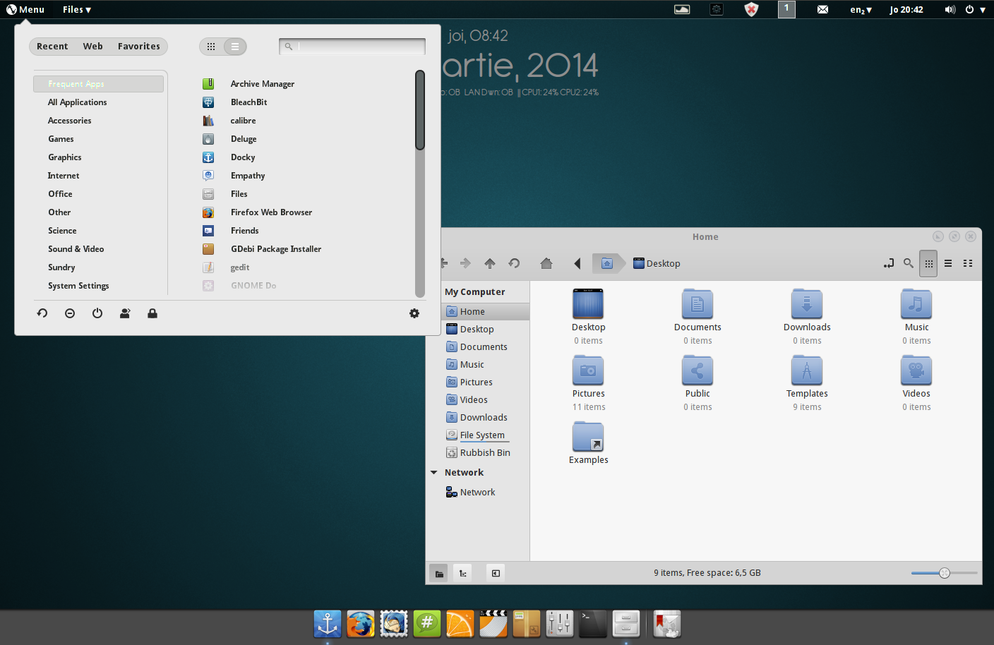Image resolution: width=994 pixels, height=645 pixels.
Task: Select the Internet category
Action: [x=64, y=176]
